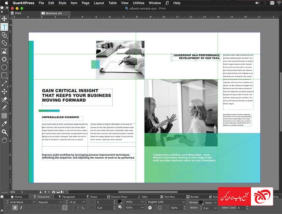The width and height of the screenshot is (282, 214).
Task: Click the GAIN CRITICAL INSIGHT headline text box
Action: pos(77,97)
